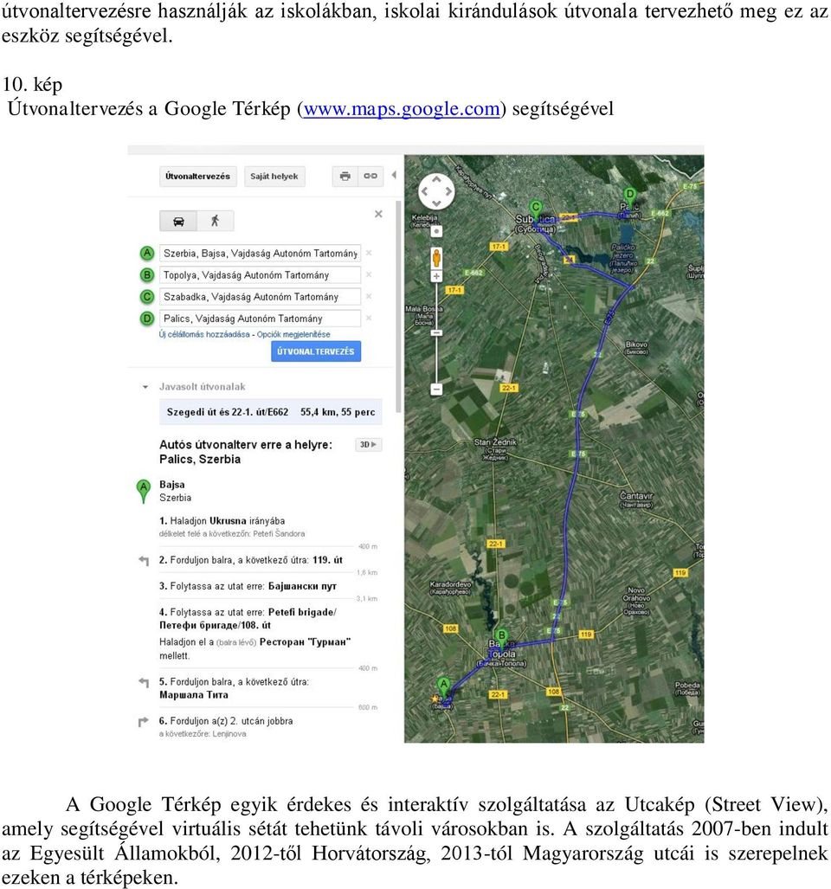Click Új célállomás hozzáadása link
This screenshot has width=831, height=889.
(x=204, y=334)
